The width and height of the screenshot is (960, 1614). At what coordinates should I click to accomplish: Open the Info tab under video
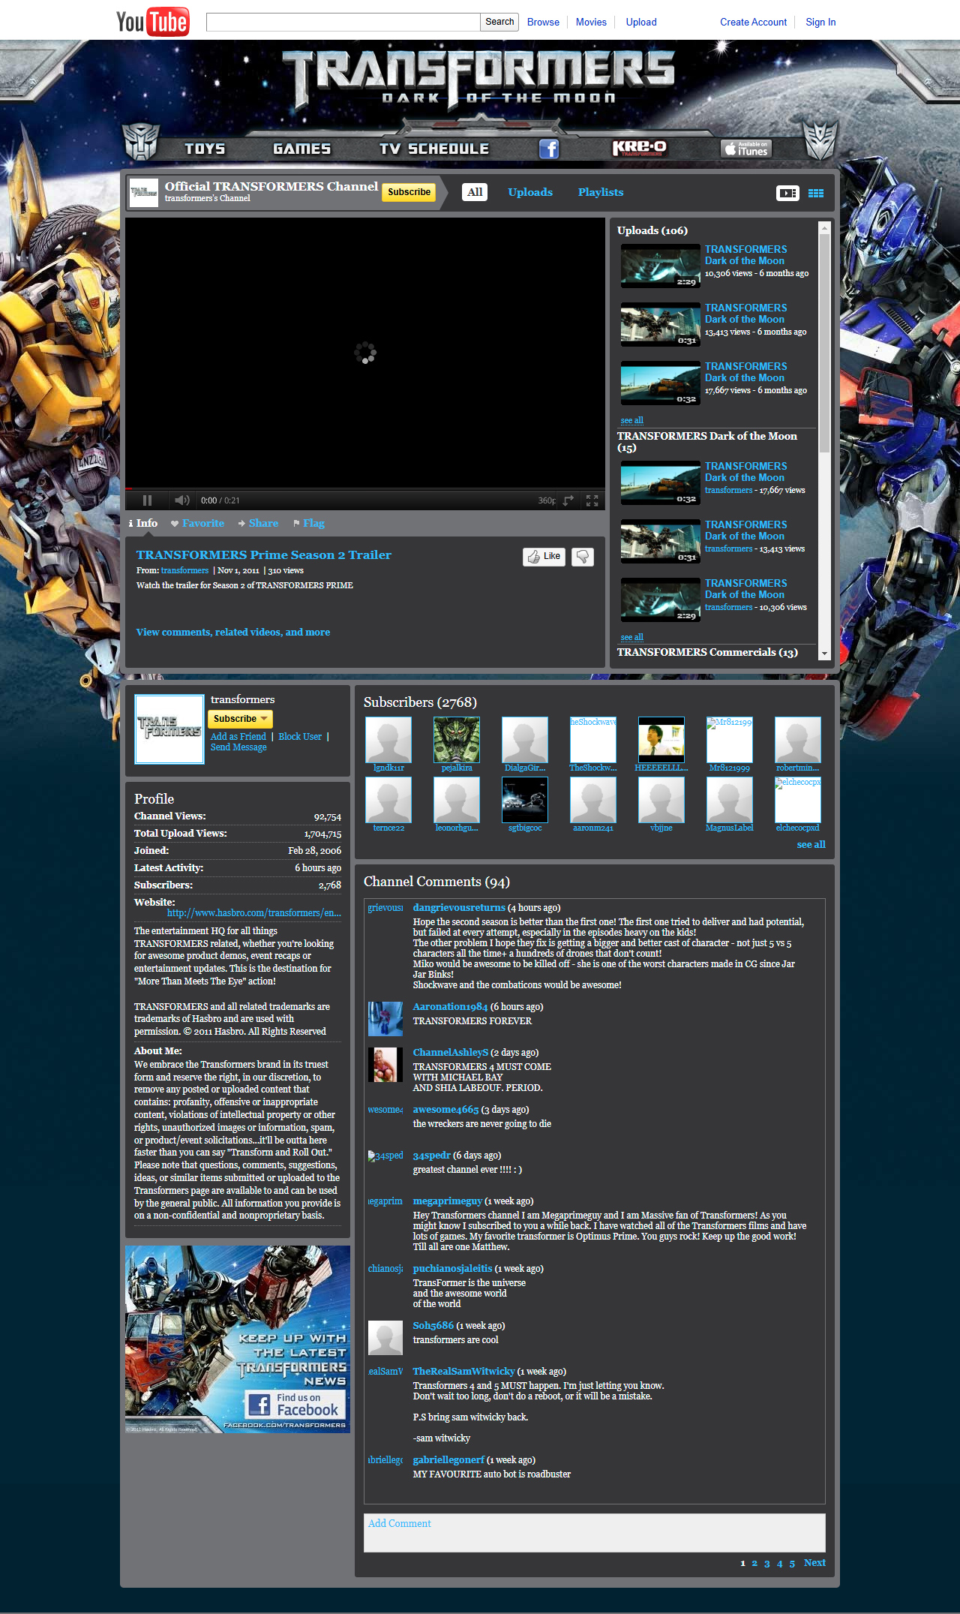coord(143,523)
